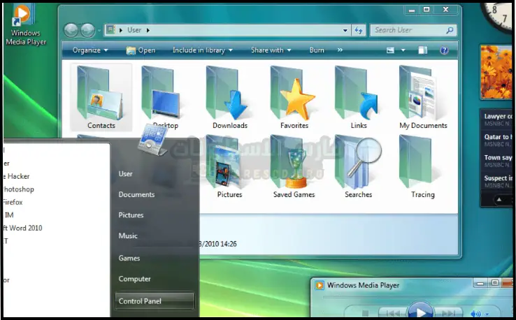Viewport: 516px width, 320px height.
Task: Open the Links folder
Action: tap(359, 98)
